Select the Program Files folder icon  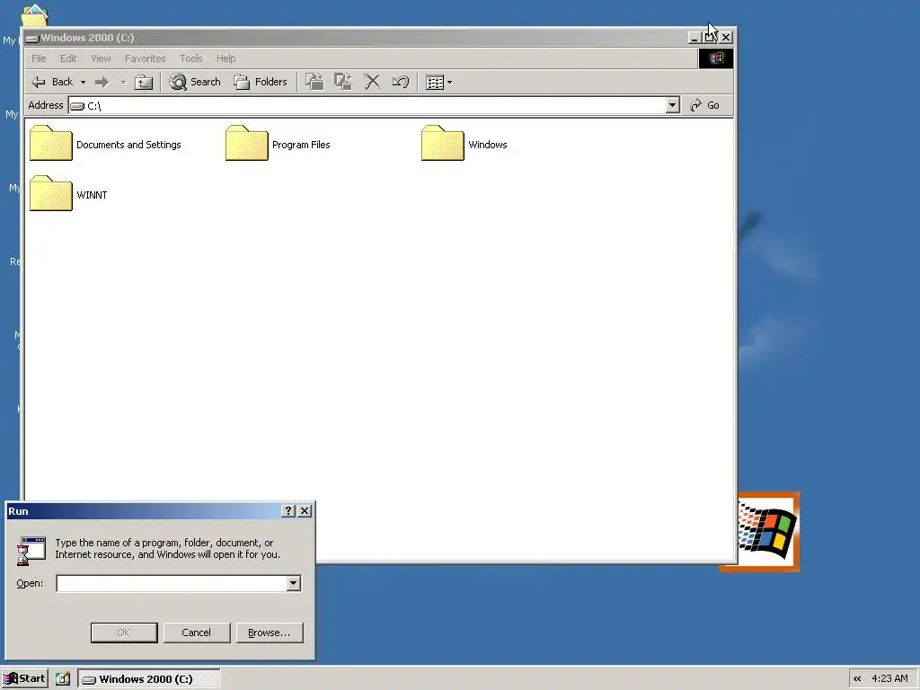click(247, 143)
